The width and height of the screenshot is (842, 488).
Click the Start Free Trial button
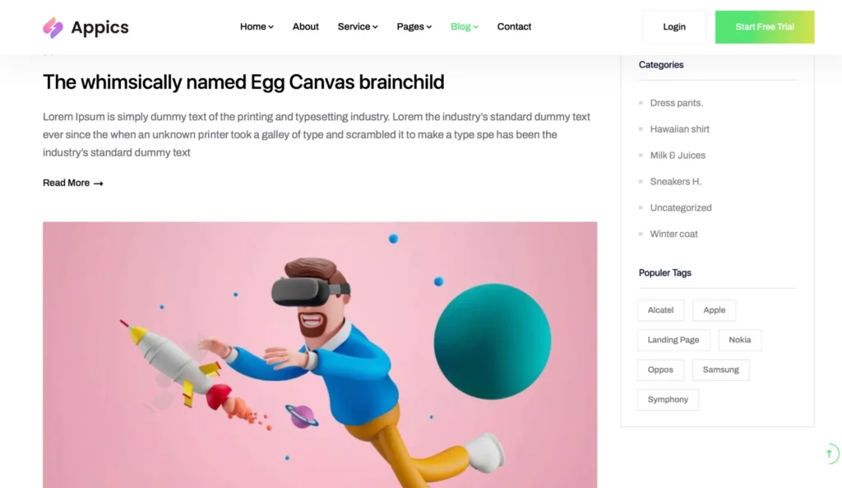pos(765,27)
